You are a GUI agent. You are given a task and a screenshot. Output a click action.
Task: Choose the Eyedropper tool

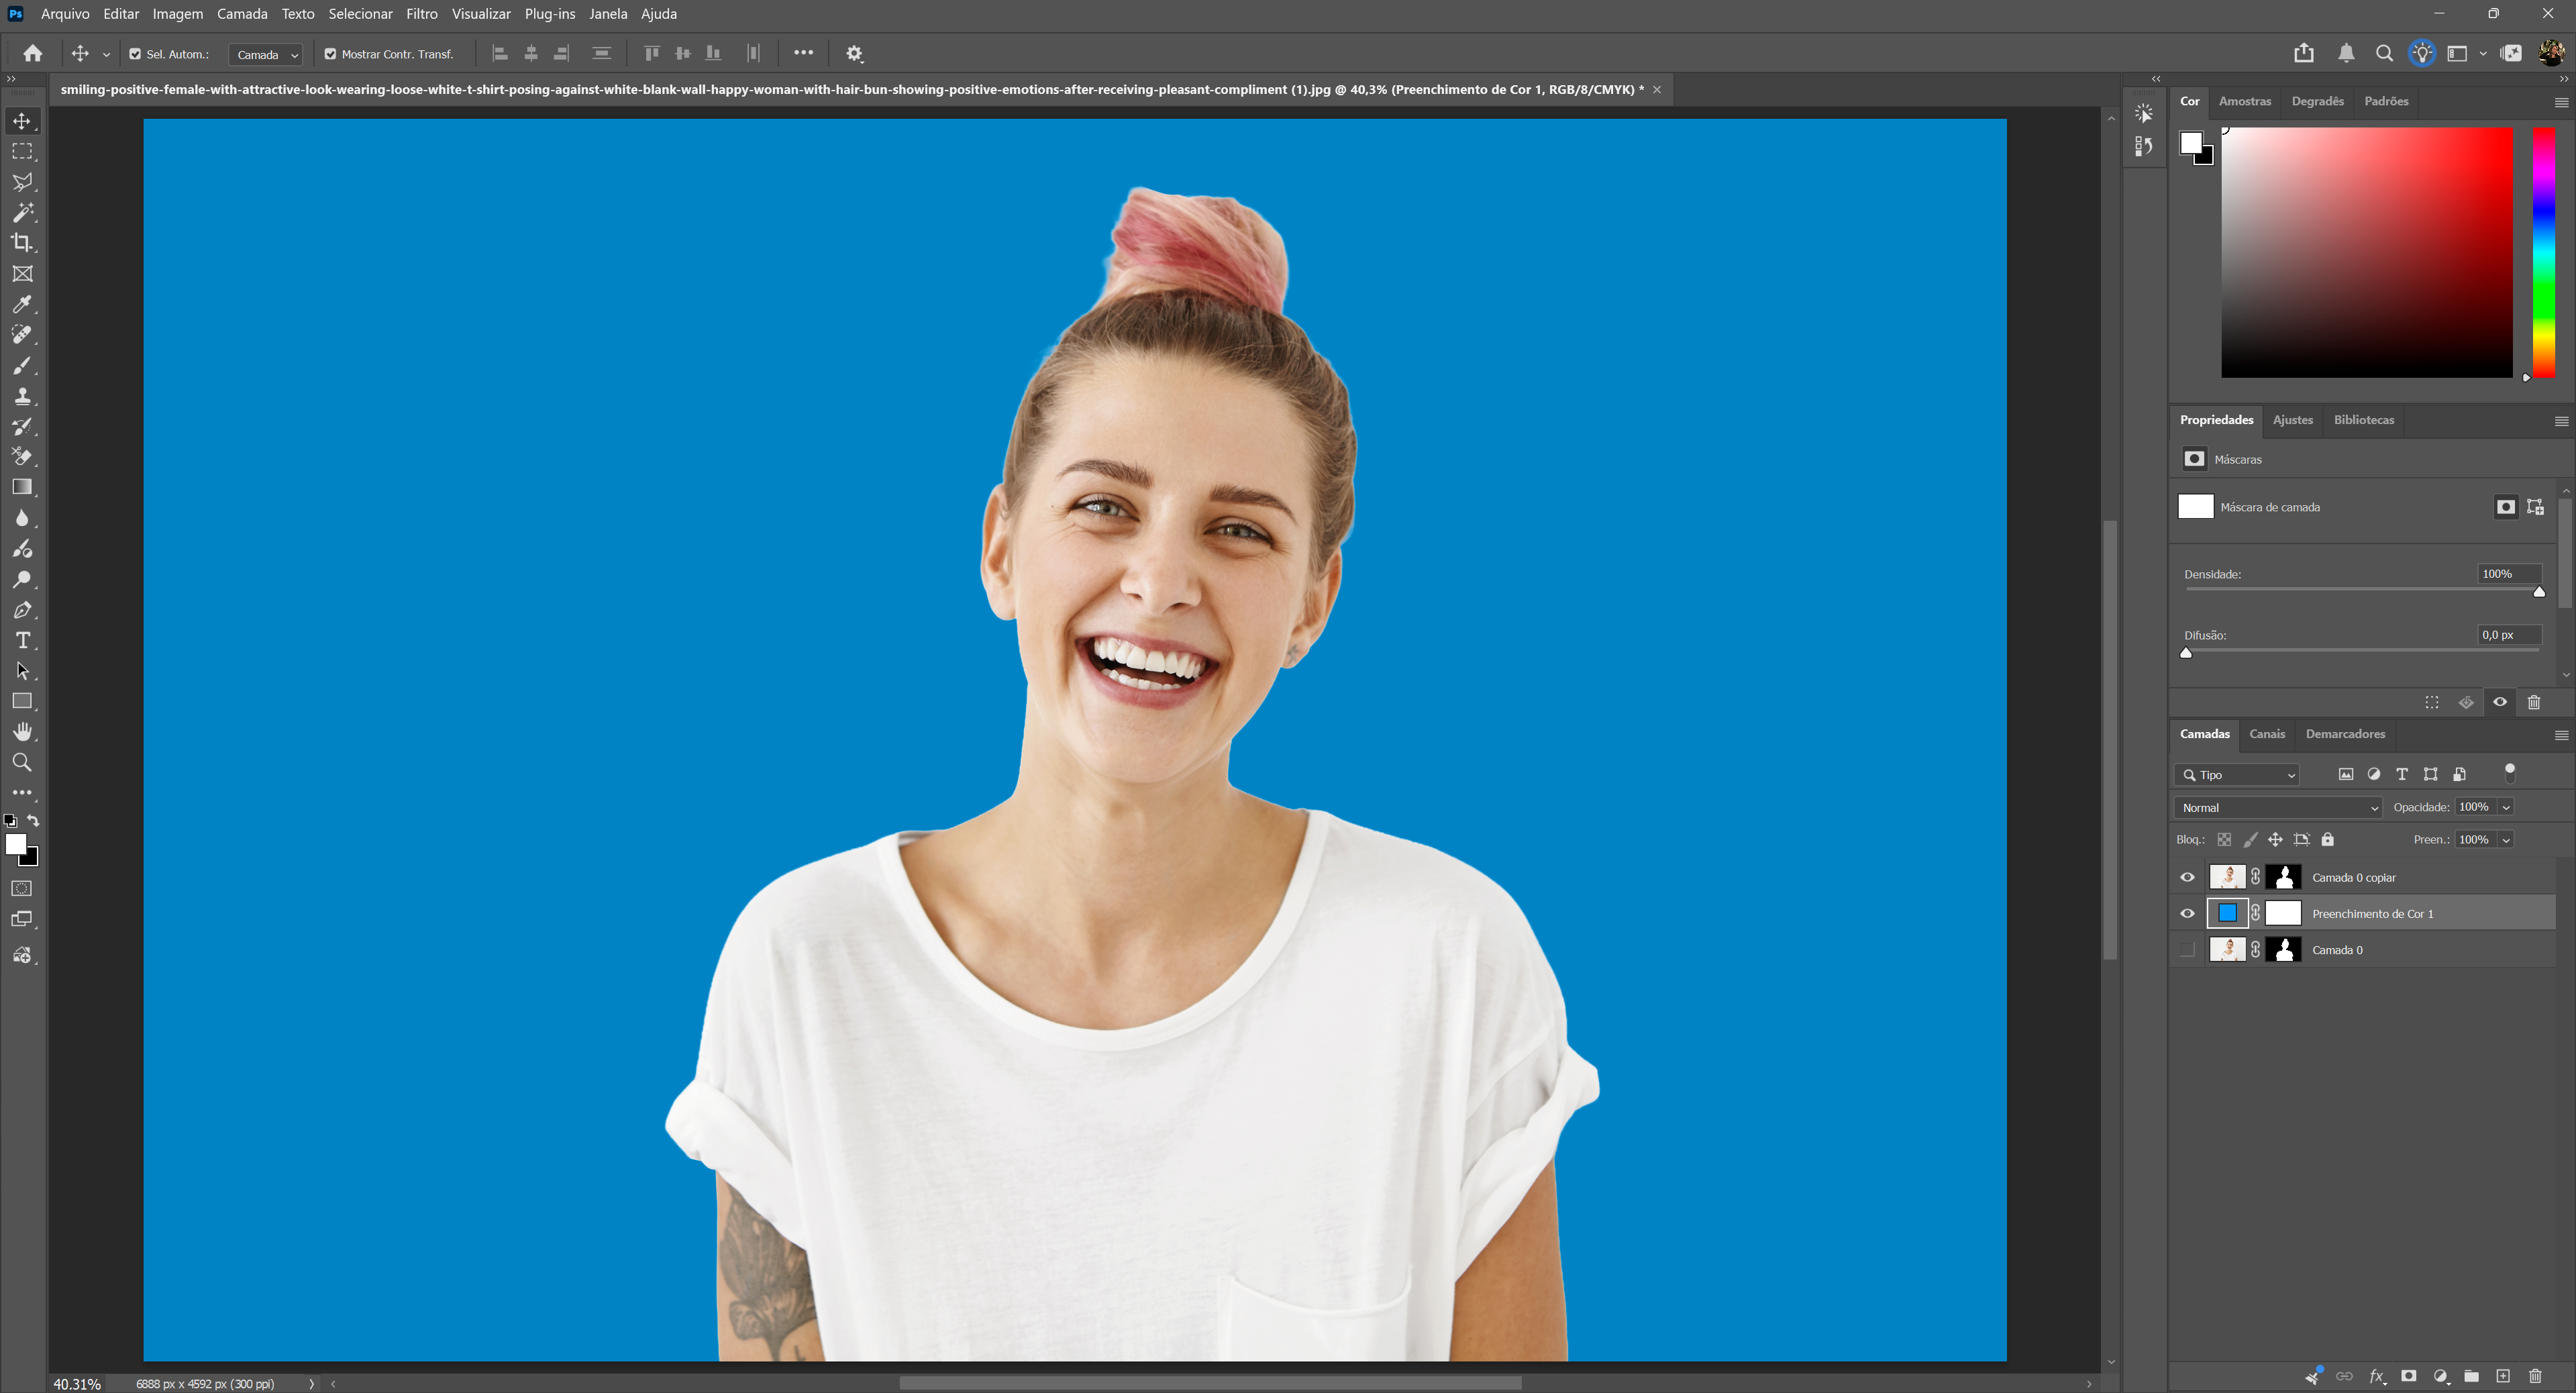(x=22, y=304)
